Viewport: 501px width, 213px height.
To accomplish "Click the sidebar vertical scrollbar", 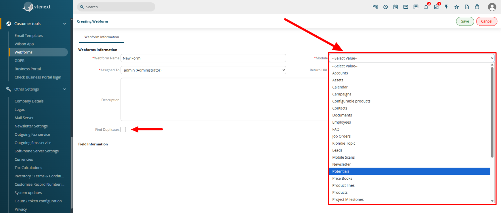I will [x=72, y=172].
